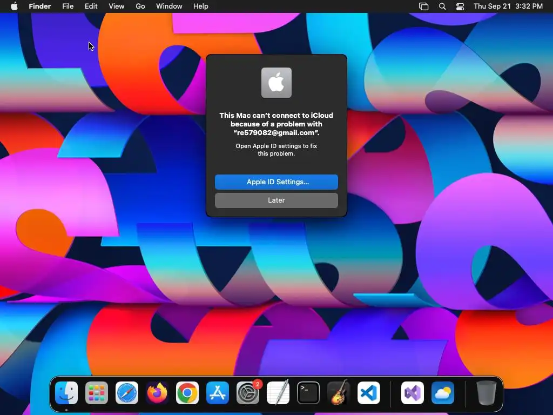The image size is (553, 415).
Task: Launch Terminal from the Dock
Action: [x=308, y=393]
